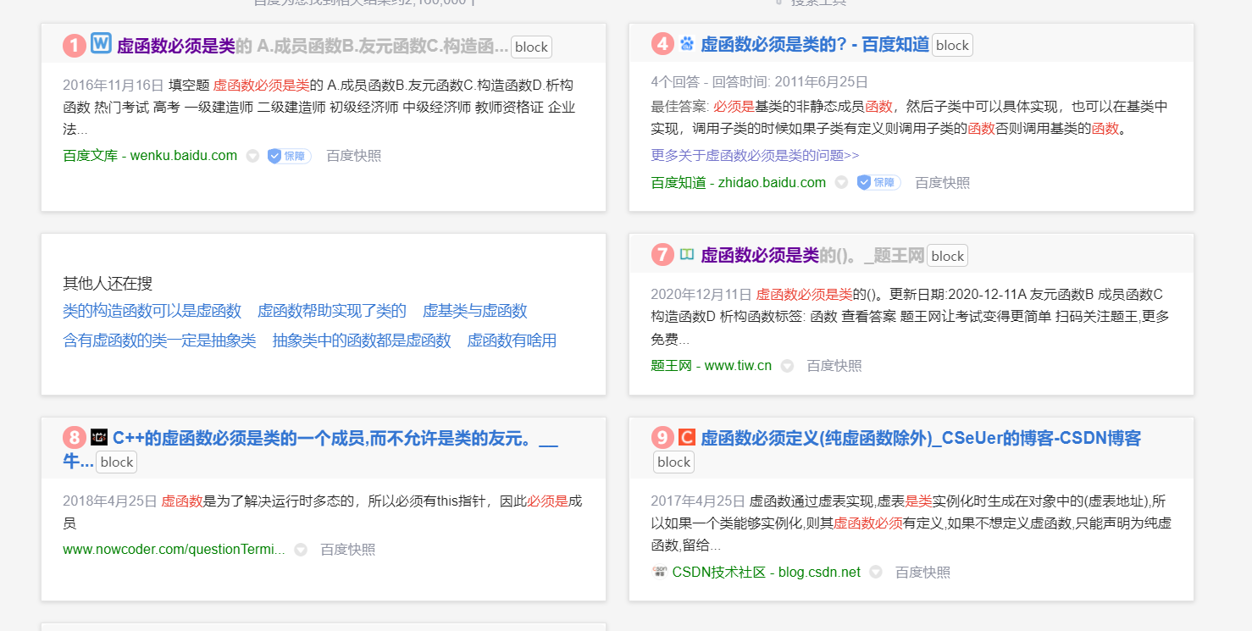Click the 题王网 site icon on result 7
Image resolution: width=1252 pixels, height=631 pixels.
687,254
